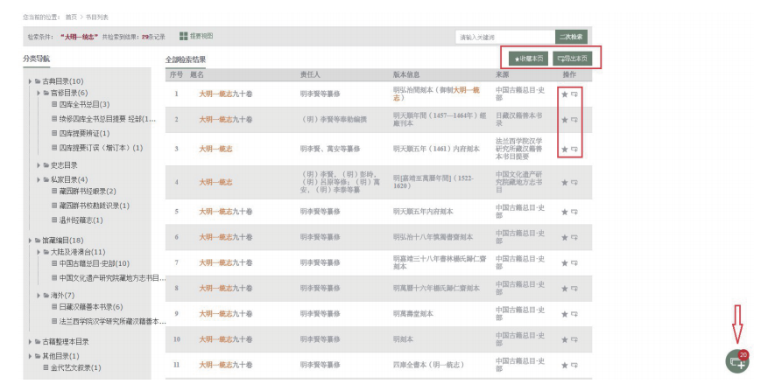The height and width of the screenshot is (391, 761).
Task: Click the 收藏本页 button
Action: click(528, 59)
